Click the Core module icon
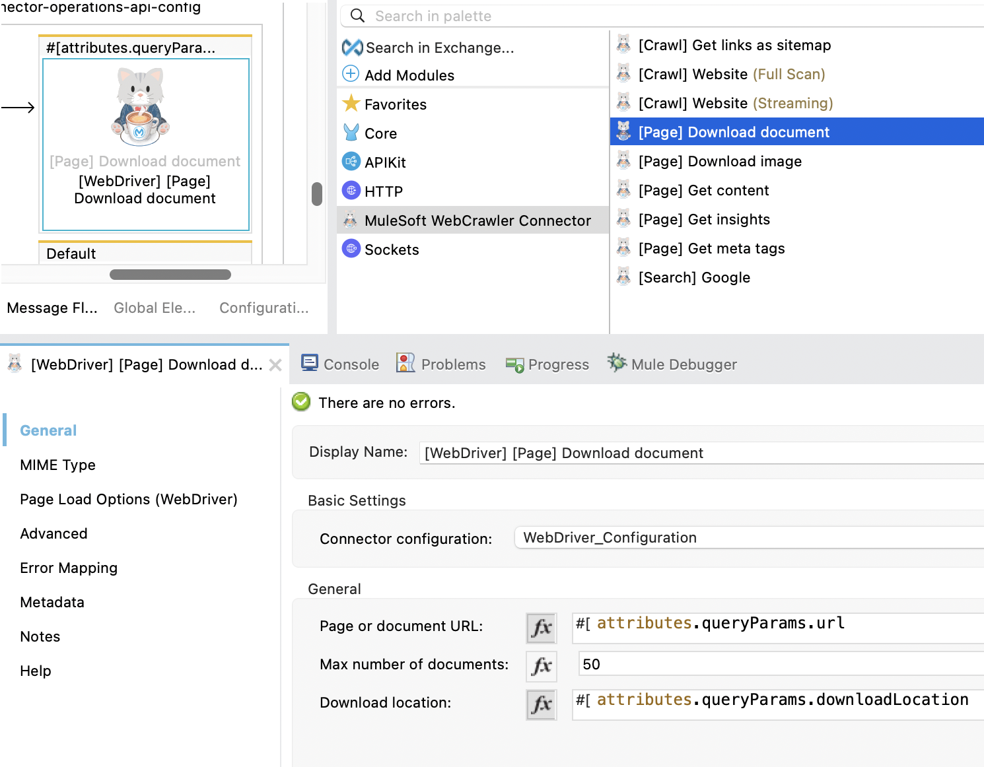 pyautogui.click(x=351, y=132)
